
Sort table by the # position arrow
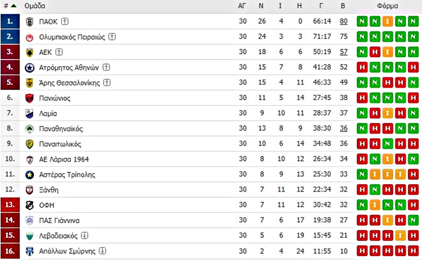(x=14, y=6)
